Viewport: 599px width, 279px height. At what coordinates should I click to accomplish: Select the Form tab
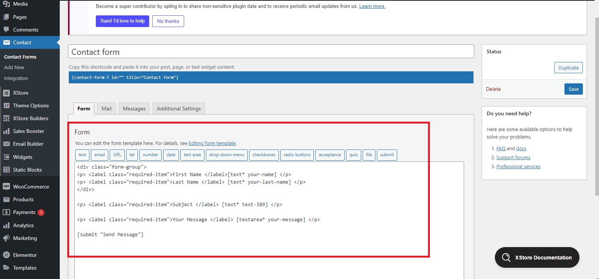coord(84,109)
